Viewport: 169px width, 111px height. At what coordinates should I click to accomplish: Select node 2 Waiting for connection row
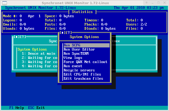click(39, 58)
